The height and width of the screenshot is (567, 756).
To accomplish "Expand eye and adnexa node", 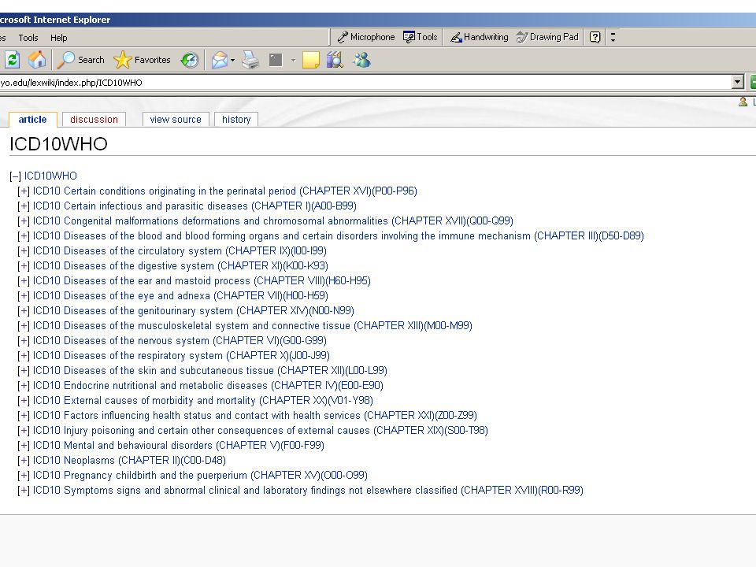I will pos(24,296).
